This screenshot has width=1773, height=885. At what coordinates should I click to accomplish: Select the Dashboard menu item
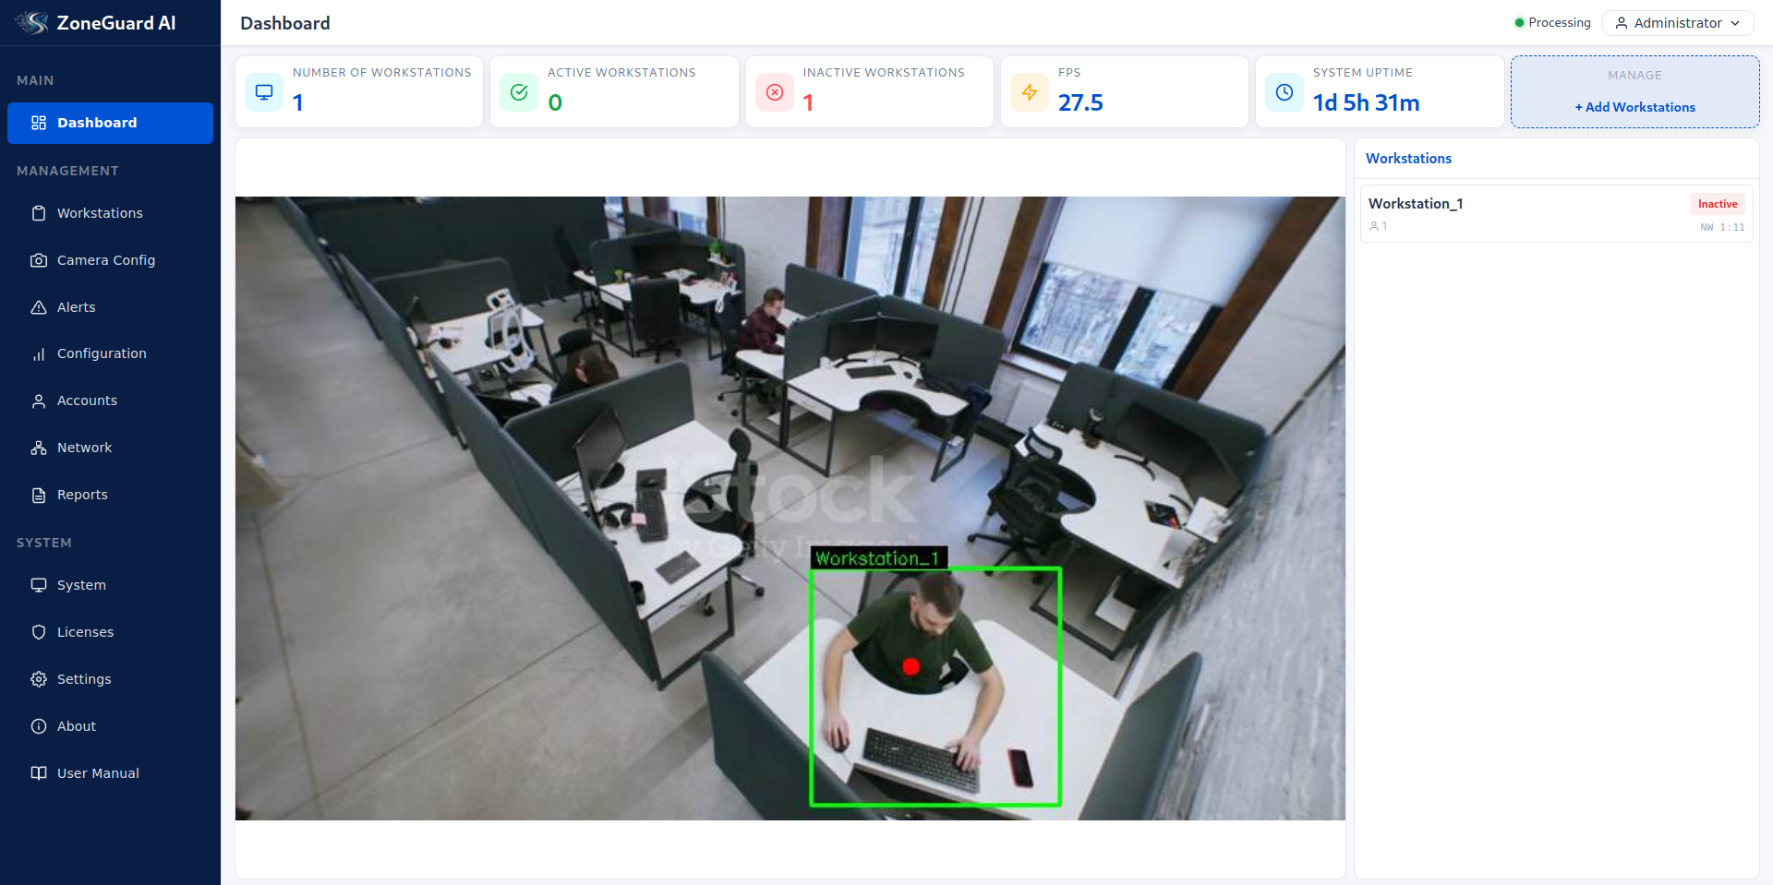point(110,123)
